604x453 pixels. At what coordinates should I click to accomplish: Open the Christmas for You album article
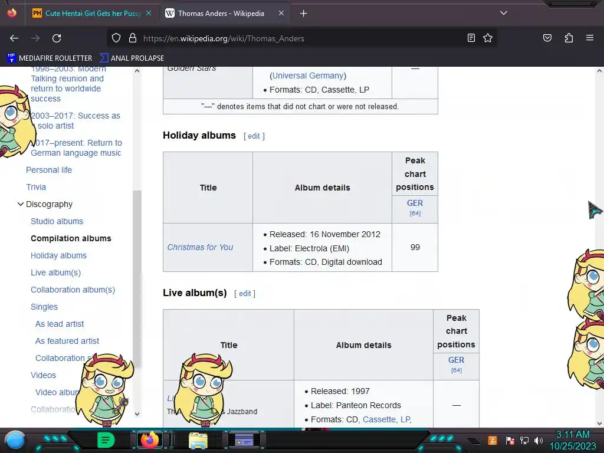pos(201,247)
